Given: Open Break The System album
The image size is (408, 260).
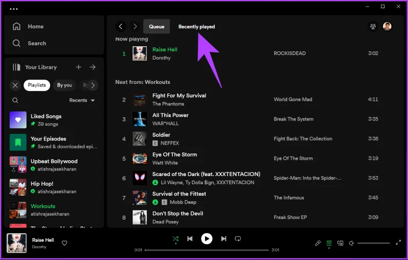Looking at the screenshot, I should 294,119.
